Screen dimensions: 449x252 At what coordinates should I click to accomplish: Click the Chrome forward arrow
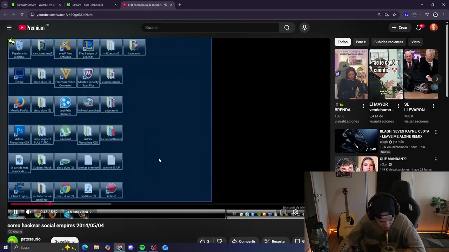(13, 15)
